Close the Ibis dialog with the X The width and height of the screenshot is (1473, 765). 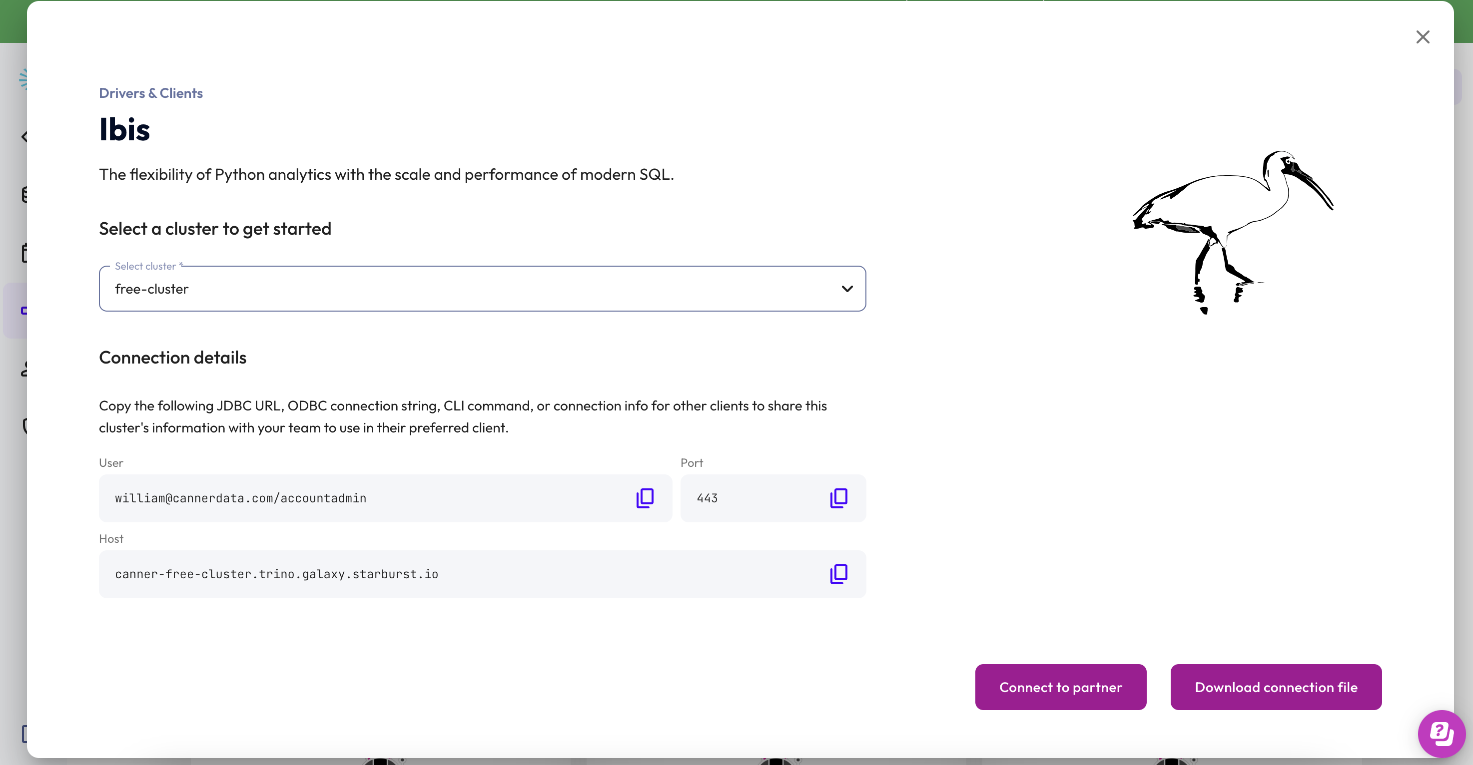click(1423, 37)
